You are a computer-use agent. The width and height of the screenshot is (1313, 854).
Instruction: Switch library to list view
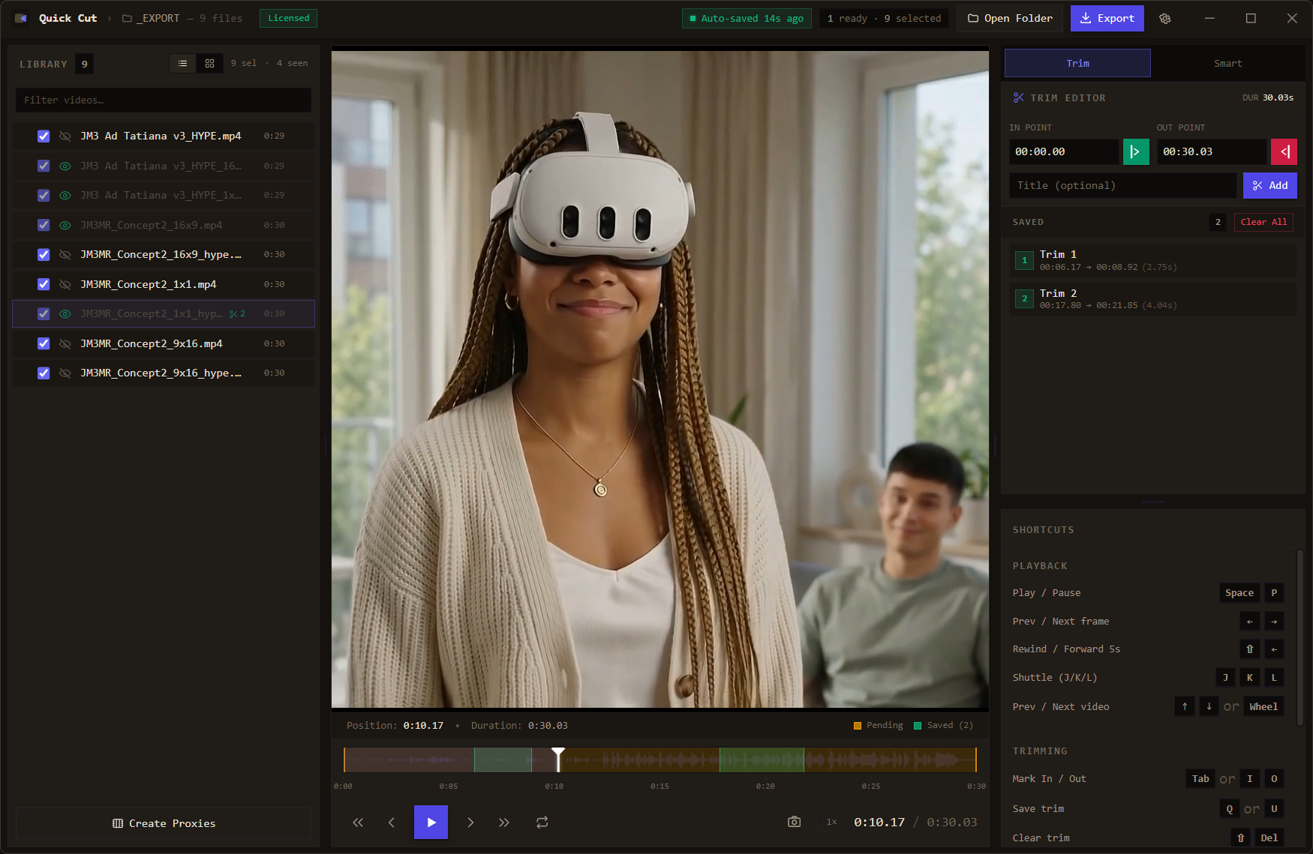coord(182,64)
